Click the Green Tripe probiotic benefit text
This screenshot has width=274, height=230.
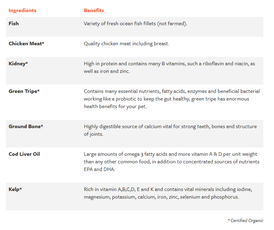click(x=172, y=99)
